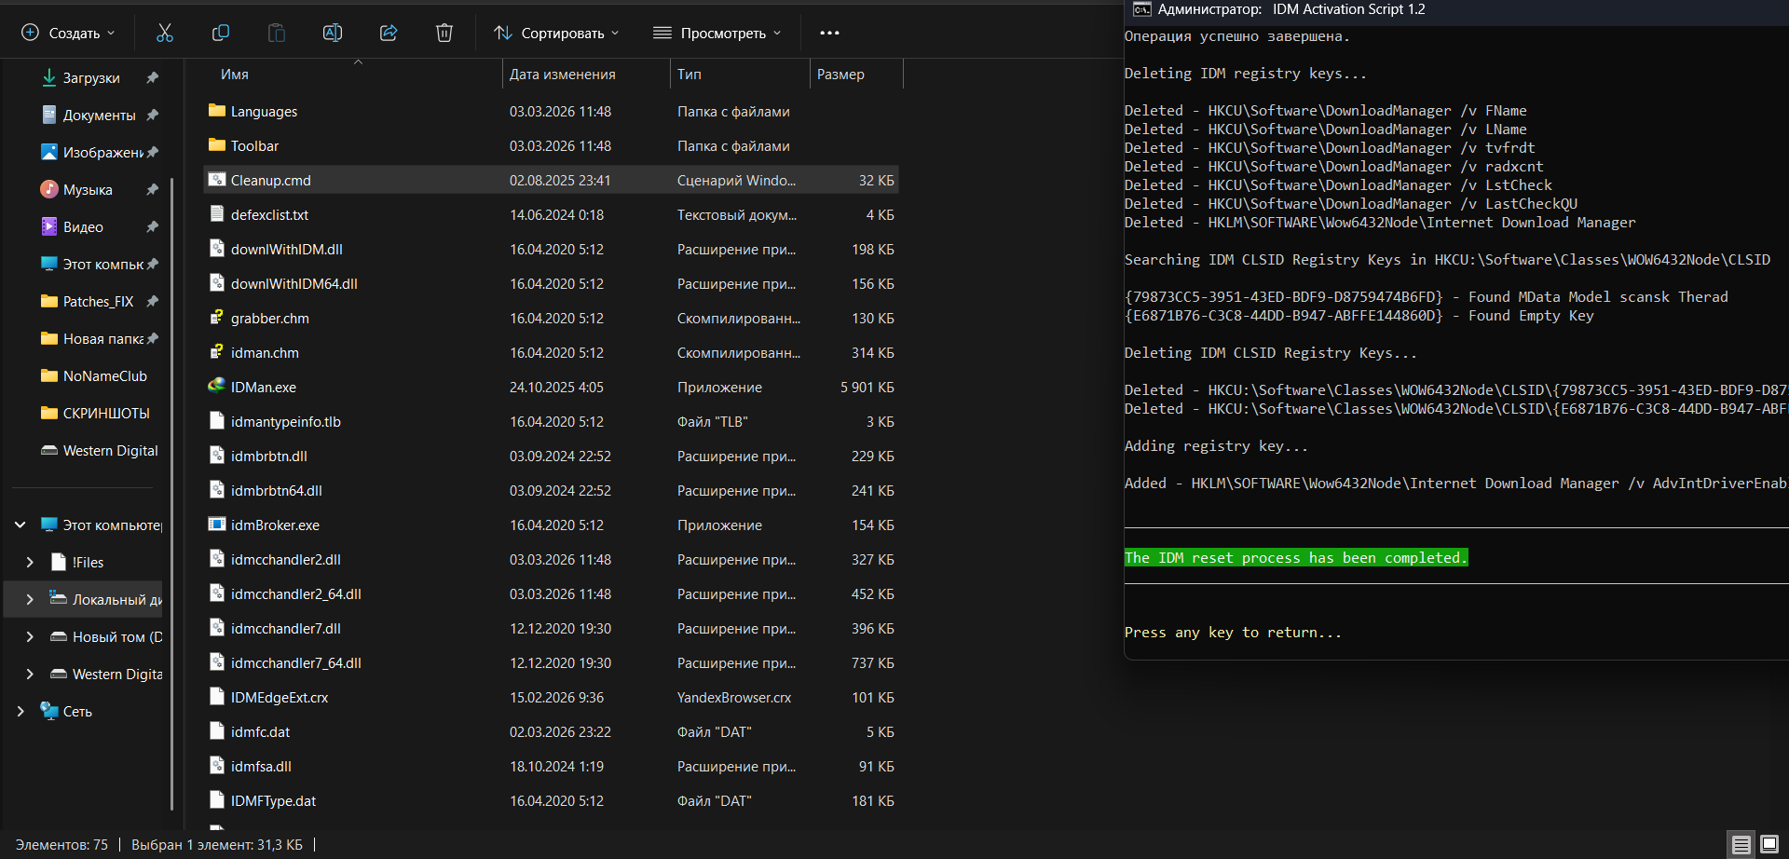
Task: Click the Cut scissors icon in toolbar
Action: 165,33
